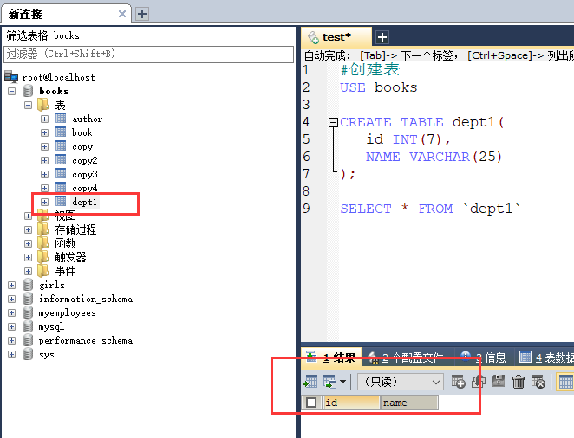
Task: Expand the copy table node
Action: point(45,147)
